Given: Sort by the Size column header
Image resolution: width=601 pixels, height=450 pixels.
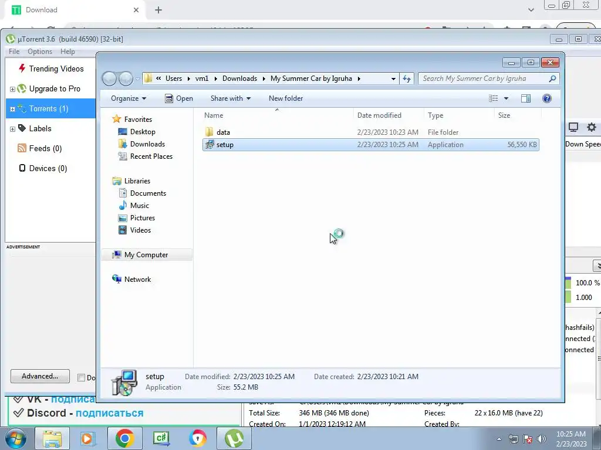Looking at the screenshot, I should point(504,115).
